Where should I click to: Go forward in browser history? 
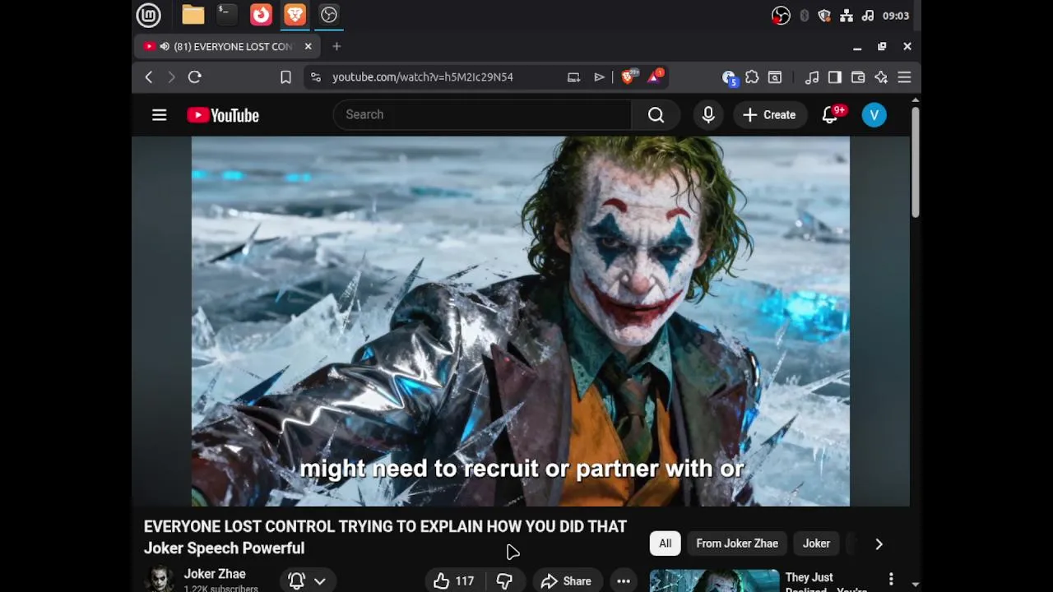(171, 77)
